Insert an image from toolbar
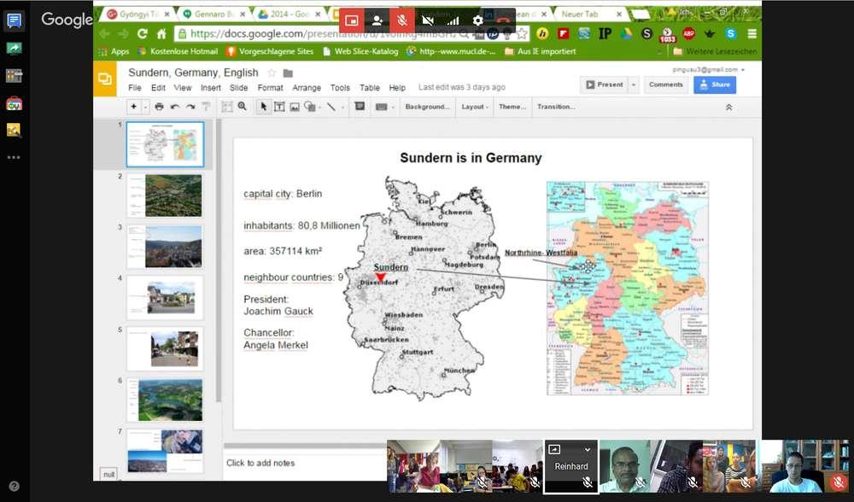Image resolution: width=854 pixels, height=502 pixels. [x=295, y=107]
